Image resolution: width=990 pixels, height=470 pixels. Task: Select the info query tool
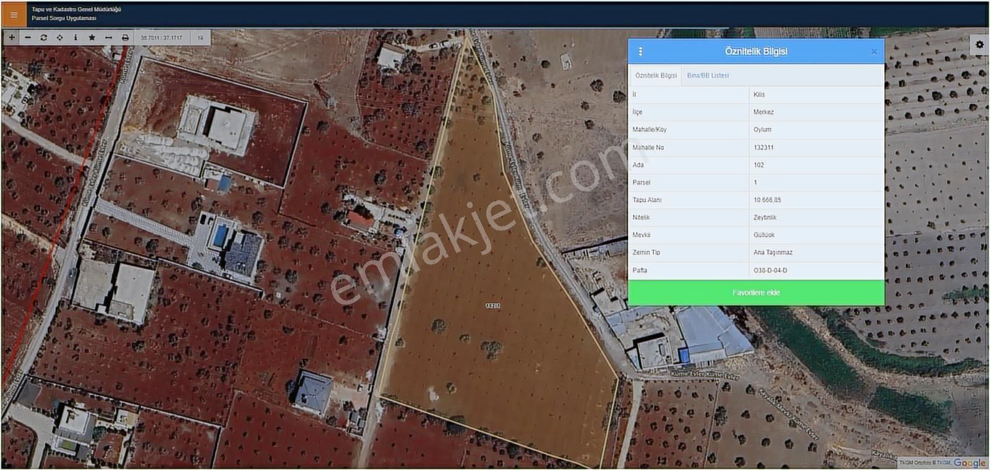[x=75, y=38]
